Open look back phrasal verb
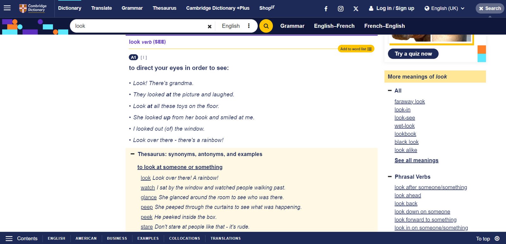This screenshot has height=244, width=506. pos(406,204)
